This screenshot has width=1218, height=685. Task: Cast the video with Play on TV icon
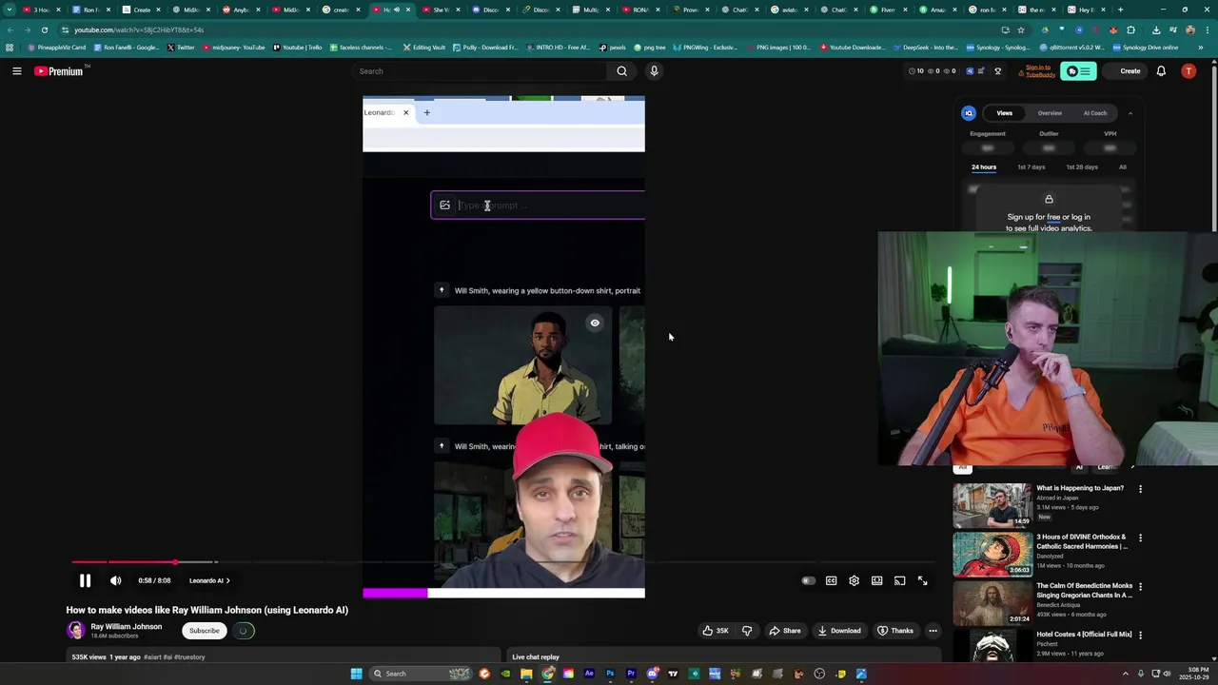[x=899, y=580]
